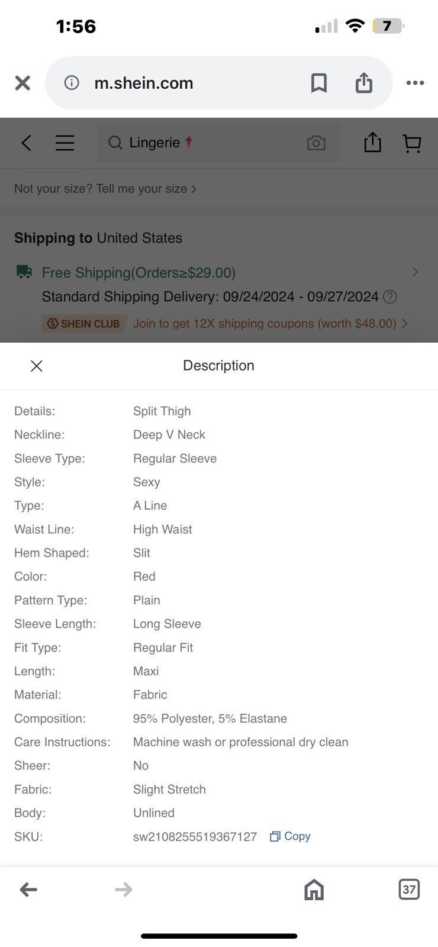Open the shopping cart

click(x=411, y=143)
